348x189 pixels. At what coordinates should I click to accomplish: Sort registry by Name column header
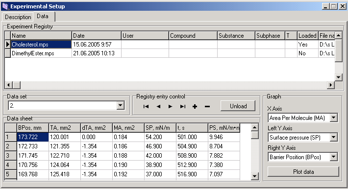coord(41,36)
